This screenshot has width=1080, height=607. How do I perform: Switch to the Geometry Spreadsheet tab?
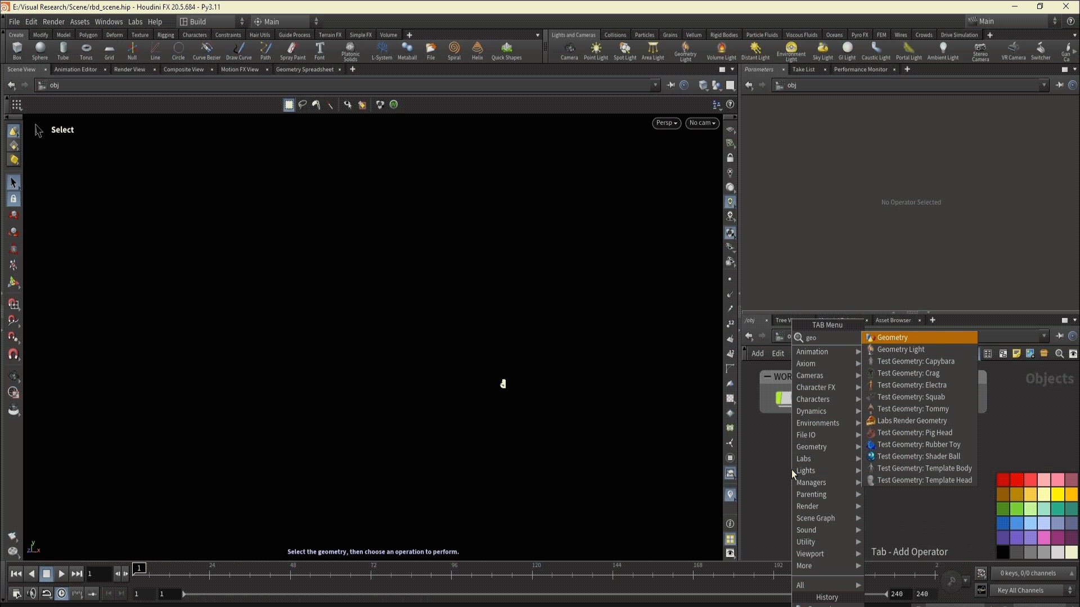(304, 70)
